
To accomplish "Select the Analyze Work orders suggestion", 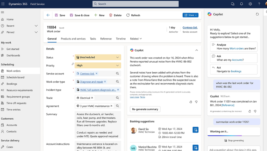I will coord(234,47).
